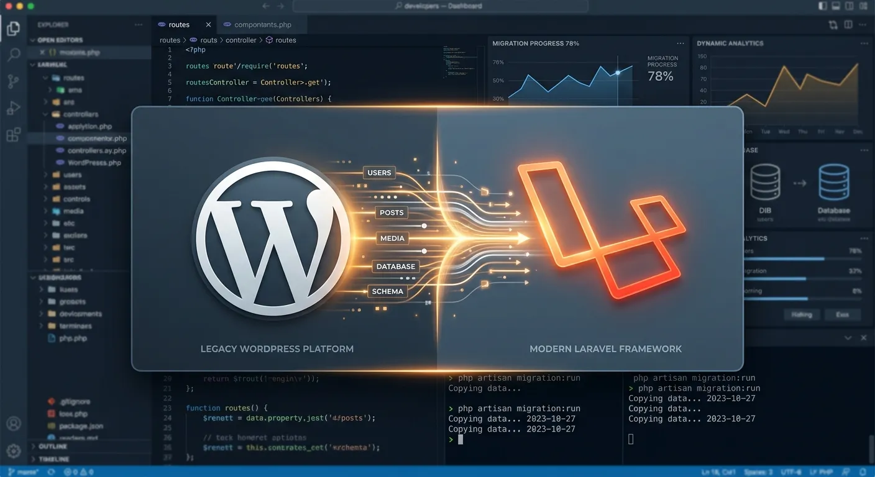This screenshot has width=875, height=477.
Task: Expand the controls folder in Explorer
Action: pyautogui.click(x=45, y=199)
